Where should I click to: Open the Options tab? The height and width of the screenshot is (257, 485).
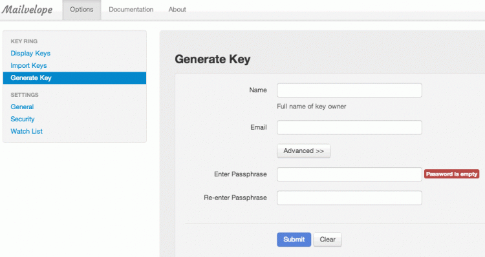pyautogui.click(x=81, y=10)
